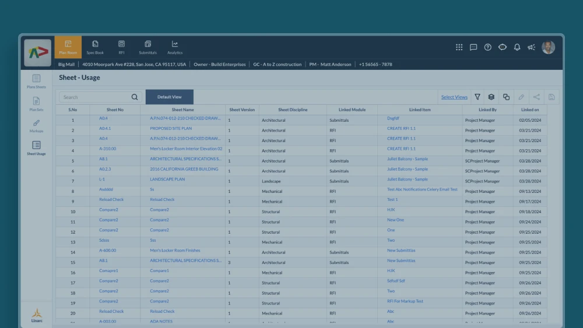Click the share icon in toolbar
The height and width of the screenshot is (328, 583).
536,97
